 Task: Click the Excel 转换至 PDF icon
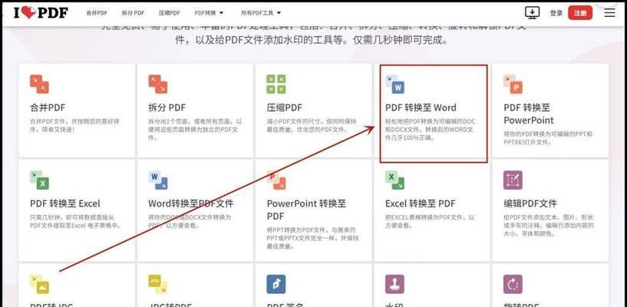(394, 180)
